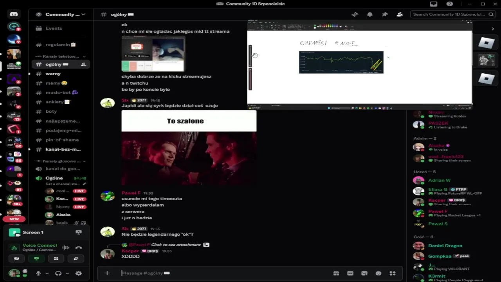Open the sticker picker

[x=364, y=273]
